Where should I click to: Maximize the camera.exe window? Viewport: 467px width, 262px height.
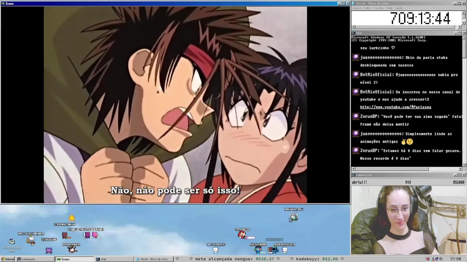coord(460,175)
